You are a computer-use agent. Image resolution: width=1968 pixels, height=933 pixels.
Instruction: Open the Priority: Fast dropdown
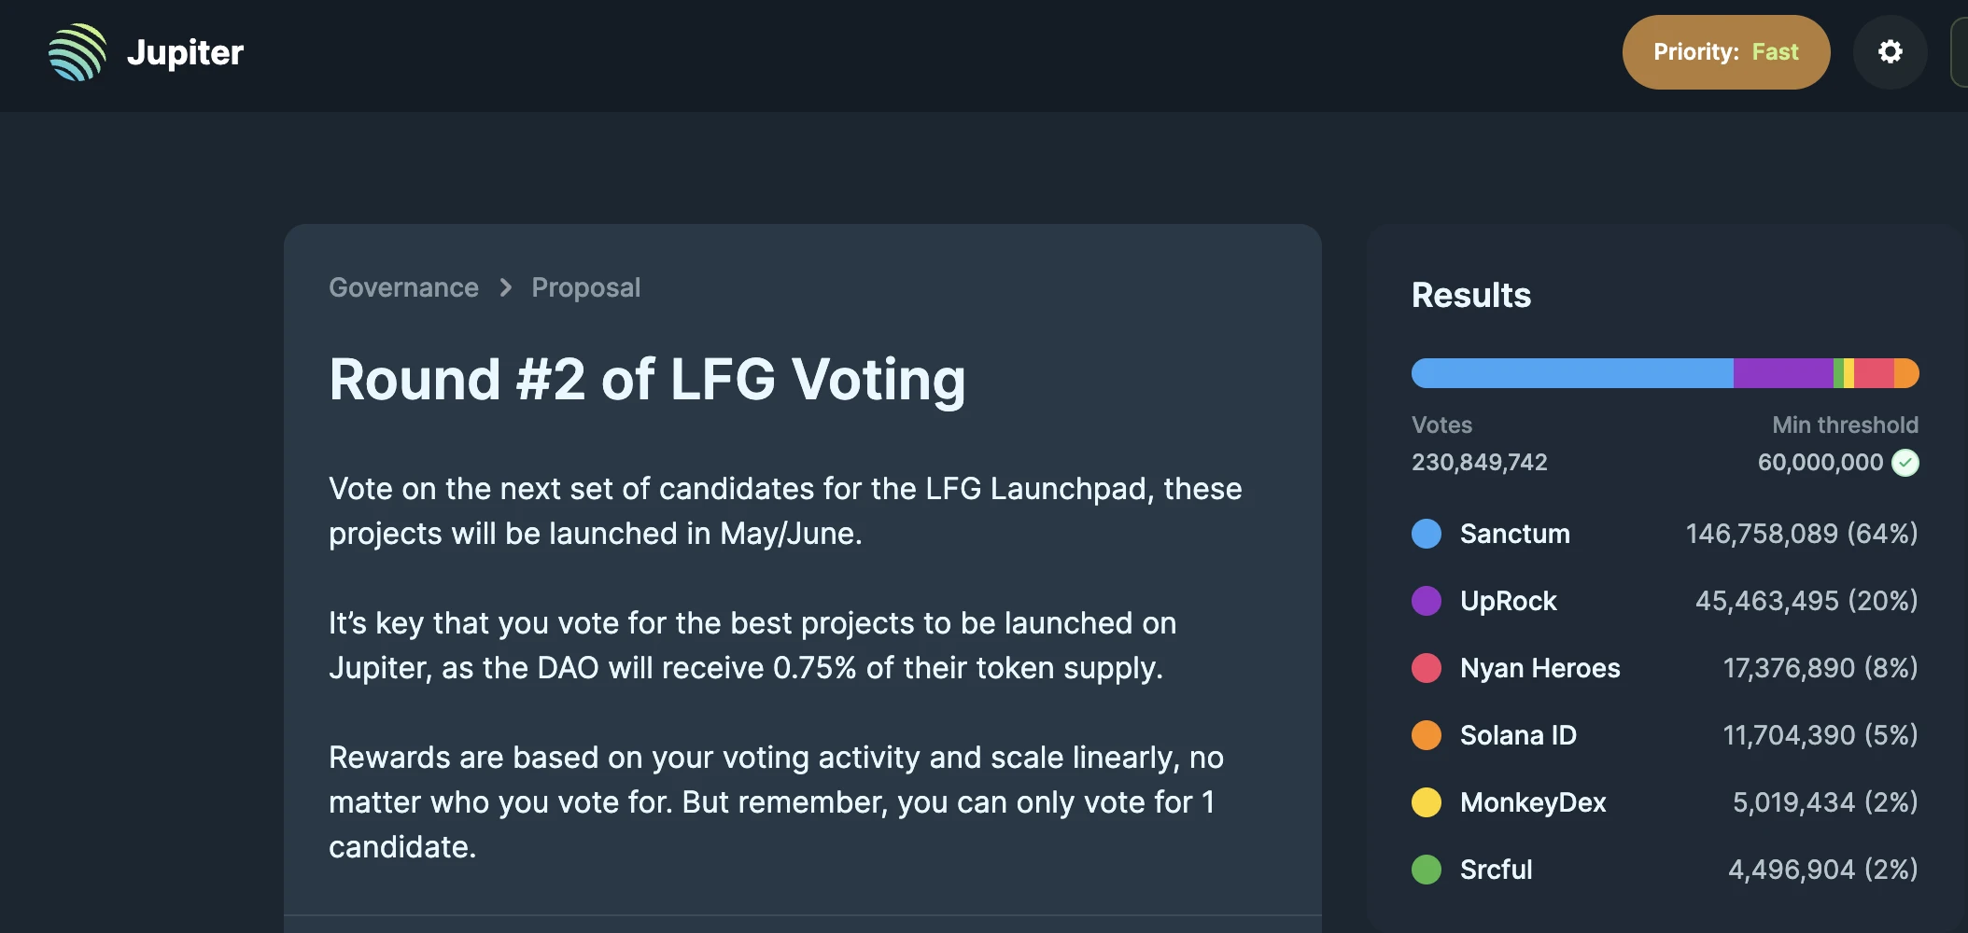pos(1725,52)
